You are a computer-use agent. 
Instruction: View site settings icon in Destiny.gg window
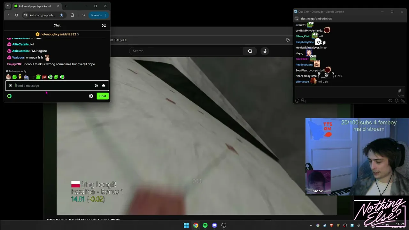click(297, 19)
